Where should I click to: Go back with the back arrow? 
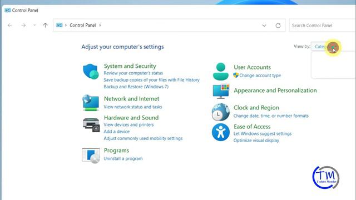(x=10, y=26)
